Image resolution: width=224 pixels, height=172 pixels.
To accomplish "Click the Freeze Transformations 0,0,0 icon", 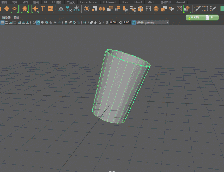I will coord(76,8).
